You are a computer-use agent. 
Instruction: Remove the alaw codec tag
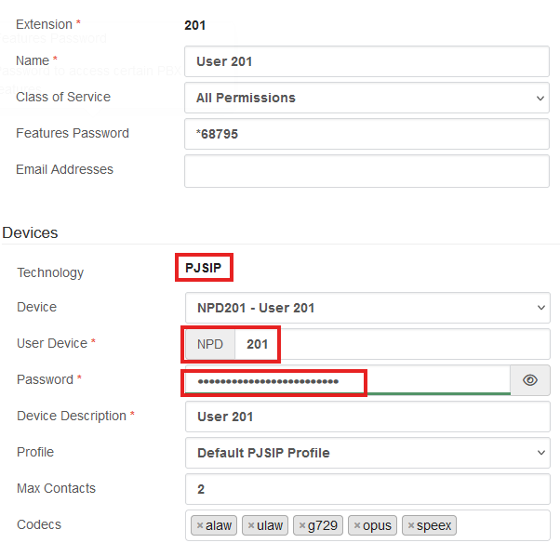pyautogui.click(x=200, y=525)
